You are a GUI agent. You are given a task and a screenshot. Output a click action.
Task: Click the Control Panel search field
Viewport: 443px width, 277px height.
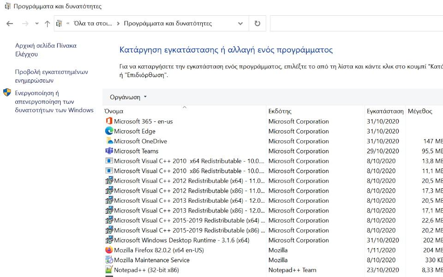coord(355,24)
